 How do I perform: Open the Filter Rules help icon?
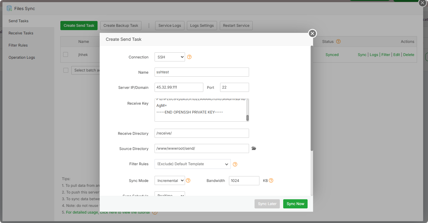(235, 164)
